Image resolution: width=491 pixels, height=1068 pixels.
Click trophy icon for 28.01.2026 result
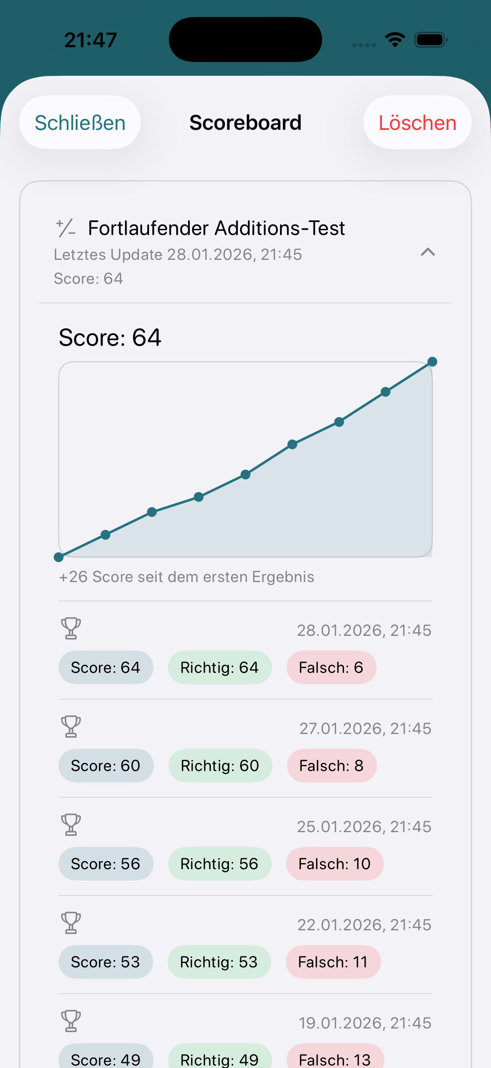tap(71, 628)
